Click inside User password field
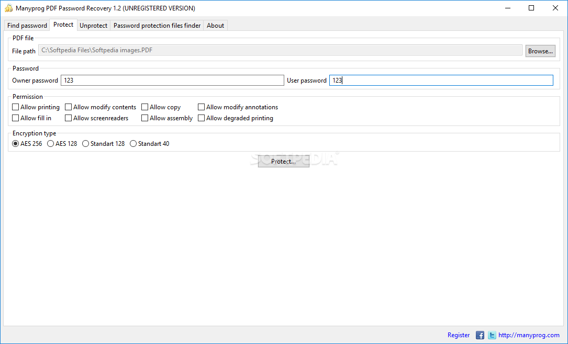This screenshot has height=344, width=568. [x=441, y=81]
